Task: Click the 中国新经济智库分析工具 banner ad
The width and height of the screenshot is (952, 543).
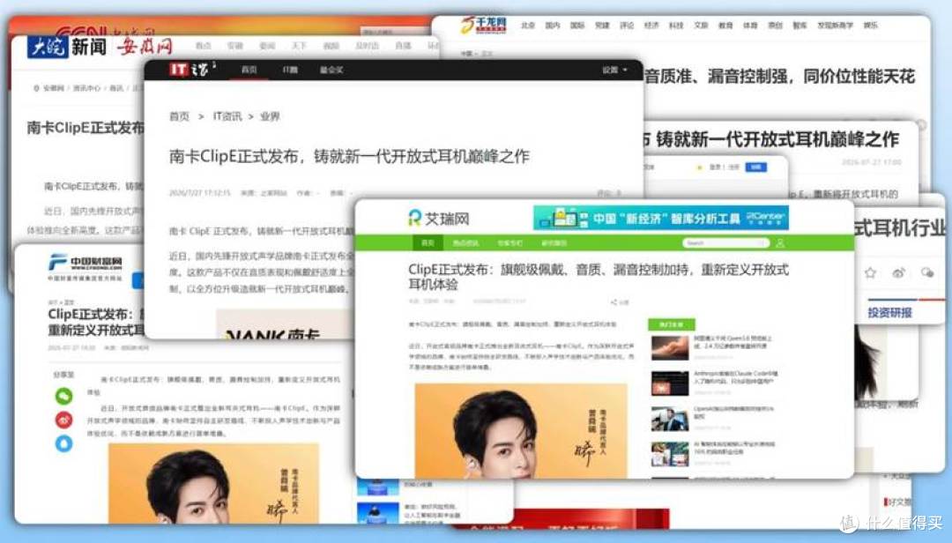Action: click(x=660, y=218)
